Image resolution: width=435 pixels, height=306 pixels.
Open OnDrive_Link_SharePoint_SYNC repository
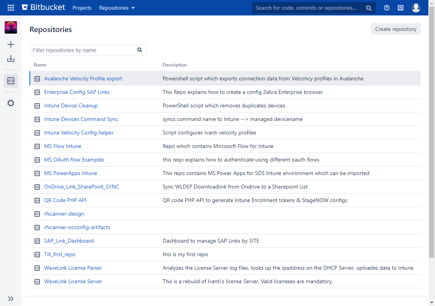[82, 187]
